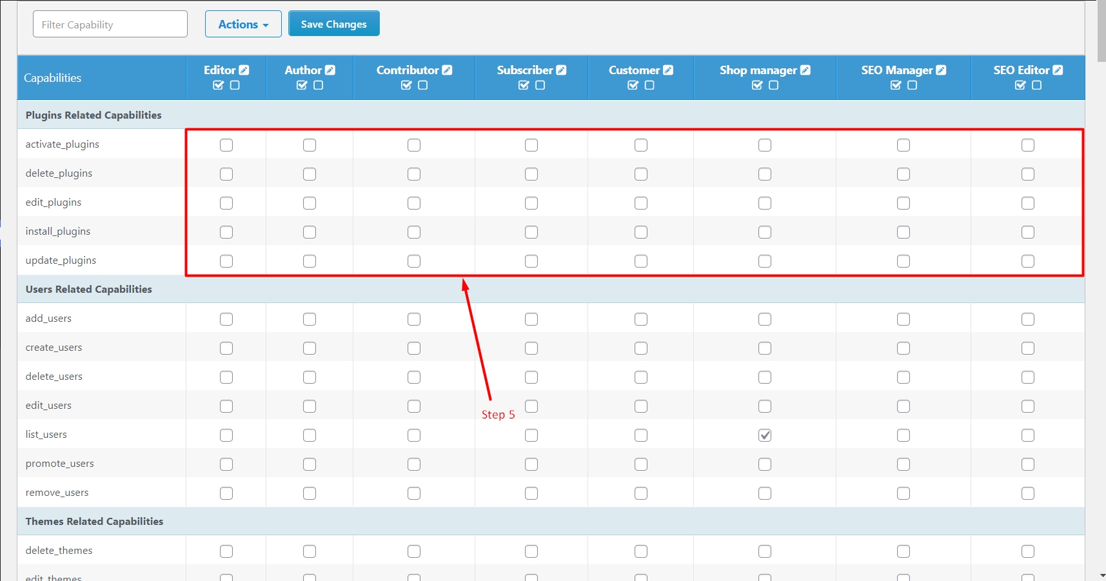Check all capabilities for the Editor column

(x=219, y=85)
